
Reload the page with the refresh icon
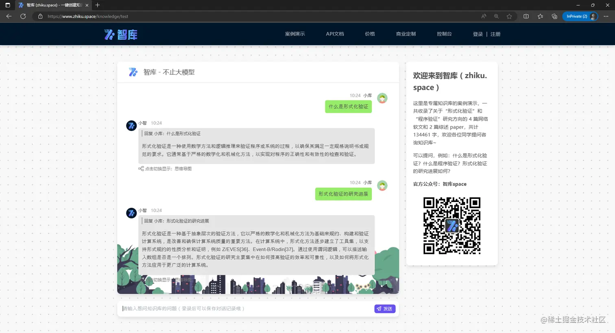pos(23,16)
